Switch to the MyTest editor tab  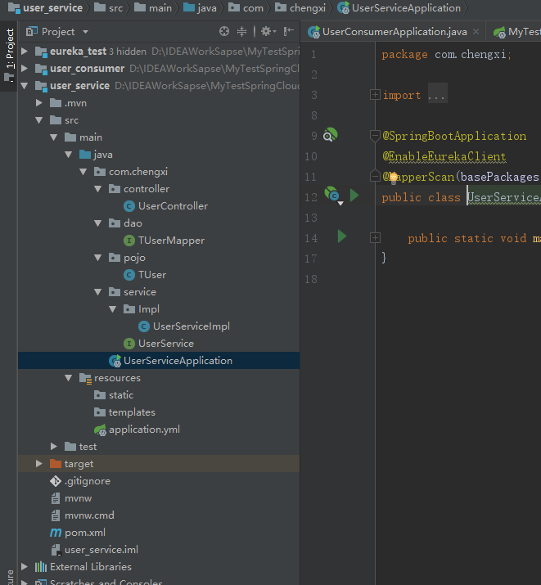(516, 32)
